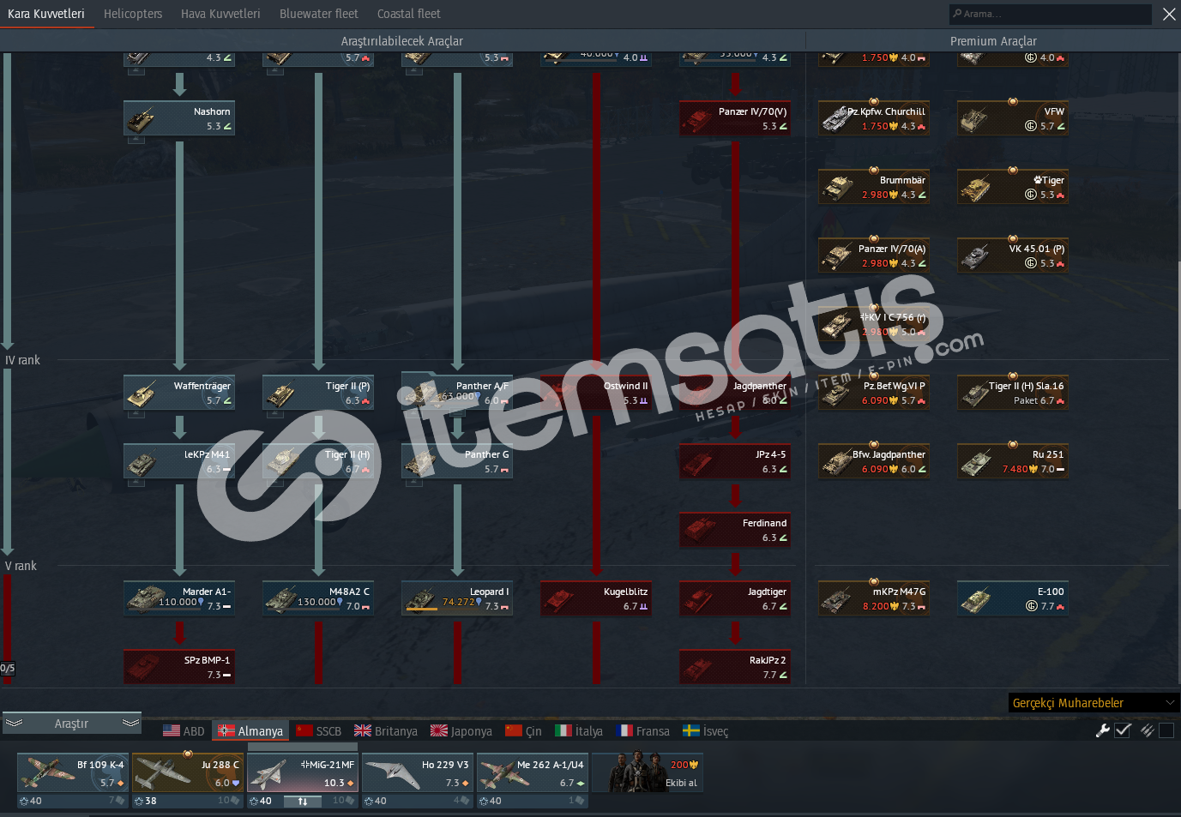Select the locked JPz 4-5 vehicle
This screenshot has height=817, width=1181.
(735, 461)
